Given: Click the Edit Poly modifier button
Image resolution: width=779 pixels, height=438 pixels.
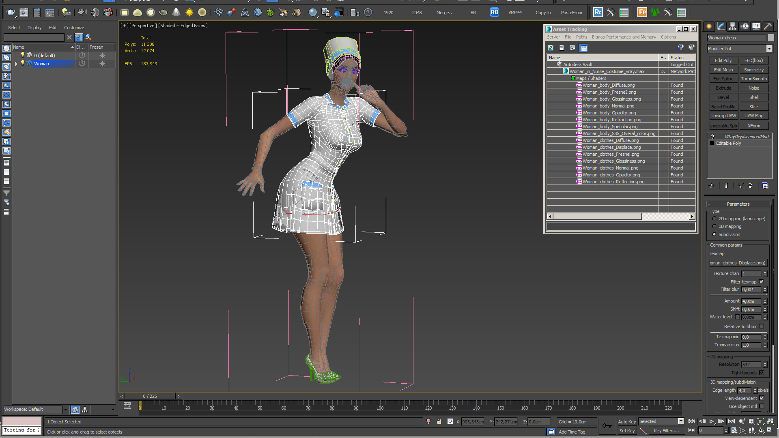Looking at the screenshot, I should click(x=723, y=60).
